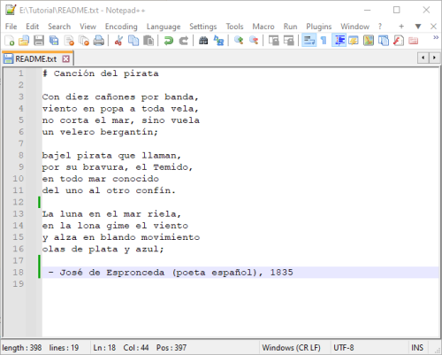
Task: Open the Settings menu
Action: [203, 27]
